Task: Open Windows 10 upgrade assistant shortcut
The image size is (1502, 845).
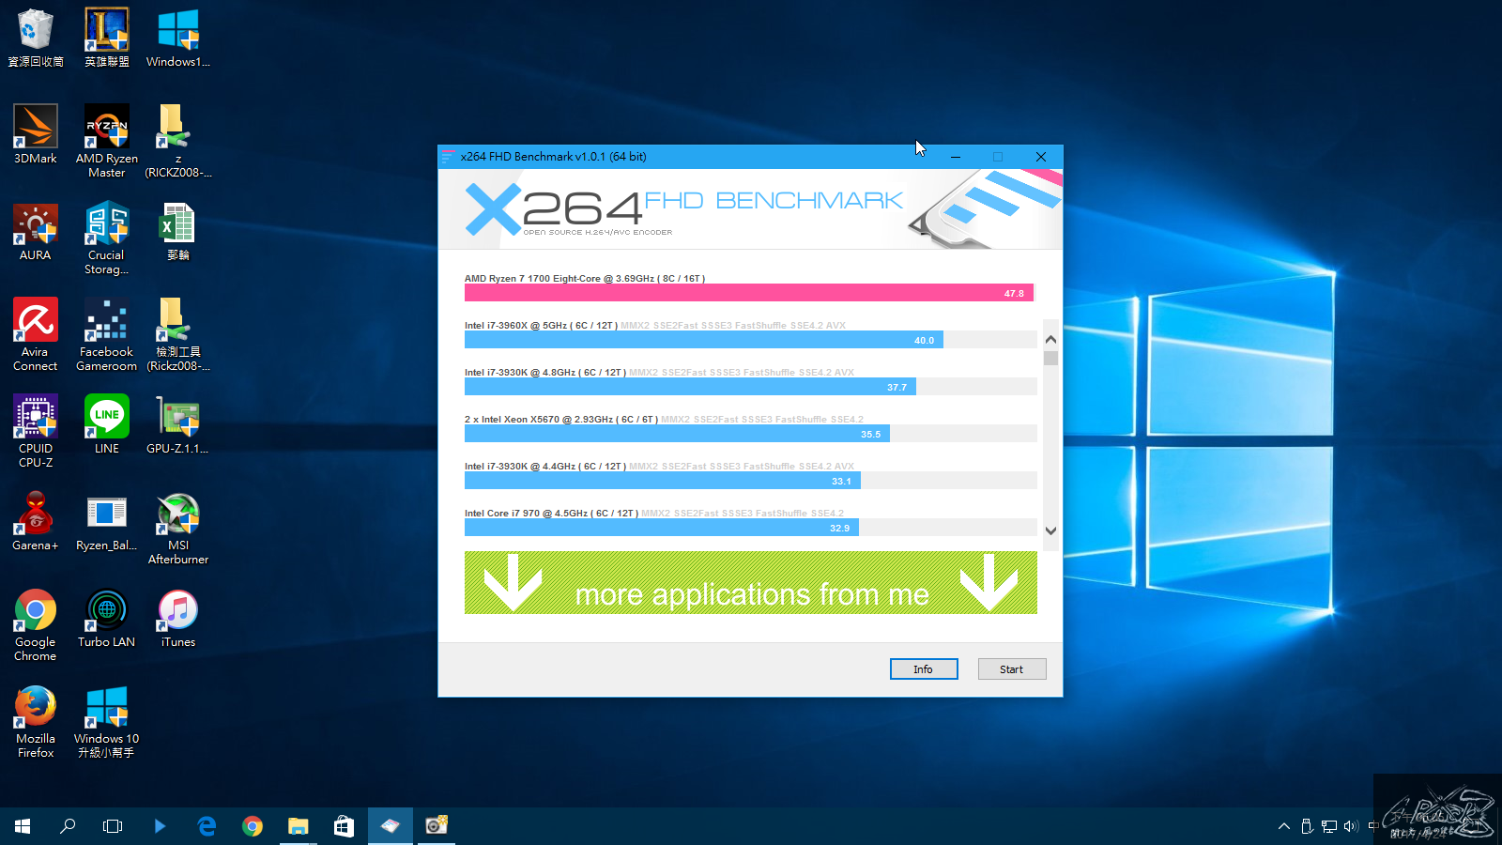Action: pyautogui.click(x=107, y=721)
